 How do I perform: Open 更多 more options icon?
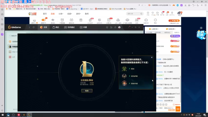[x=155, y=20]
